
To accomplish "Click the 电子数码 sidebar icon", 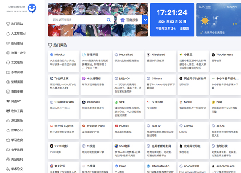I will click(x=8, y=149).
